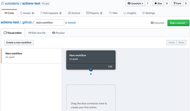Open the Wiki tab
This screenshot has height=111, width=190.
pos(113,13)
